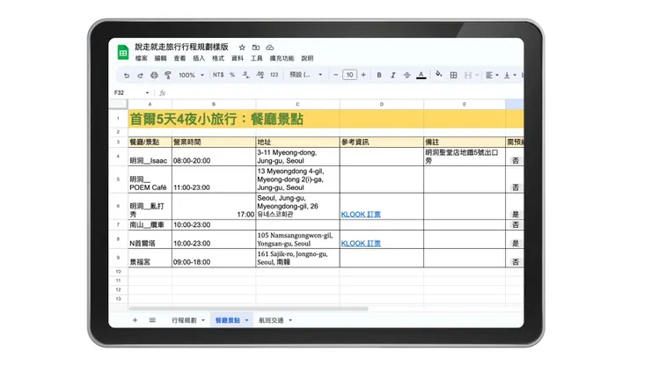Open the Google Sheets home icon
Viewport: 651px width, 366px height.
click(123, 53)
